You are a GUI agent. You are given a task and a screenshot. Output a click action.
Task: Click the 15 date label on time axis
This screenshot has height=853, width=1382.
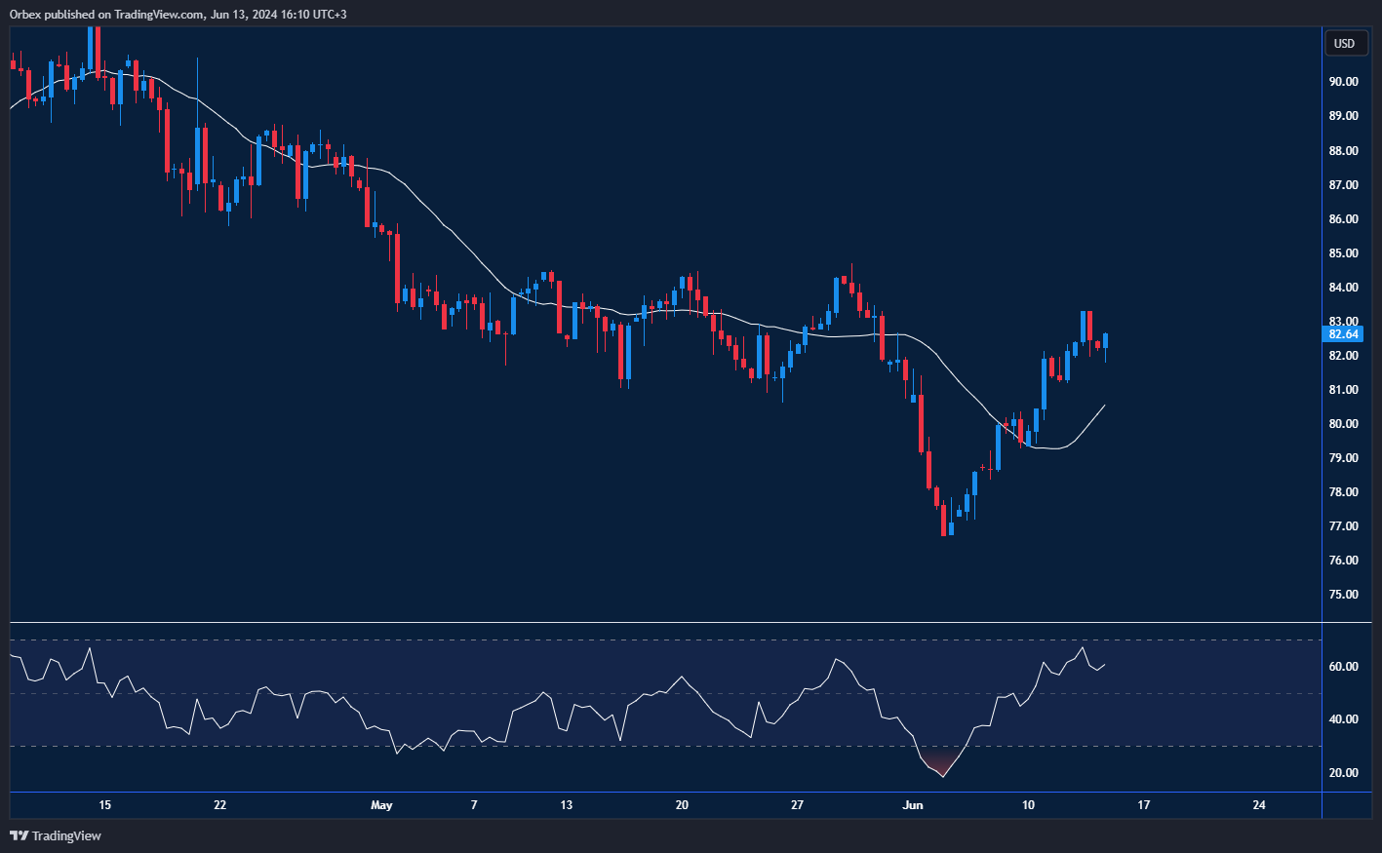pyautogui.click(x=105, y=805)
